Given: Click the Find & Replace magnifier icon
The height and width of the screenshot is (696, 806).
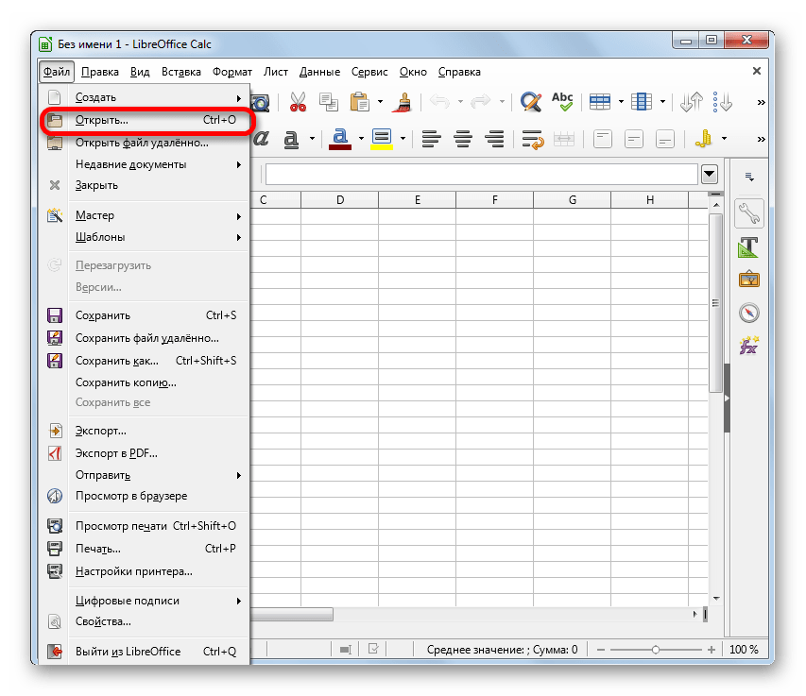Looking at the screenshot, I should pyautogui.click(x=530, y=102).
